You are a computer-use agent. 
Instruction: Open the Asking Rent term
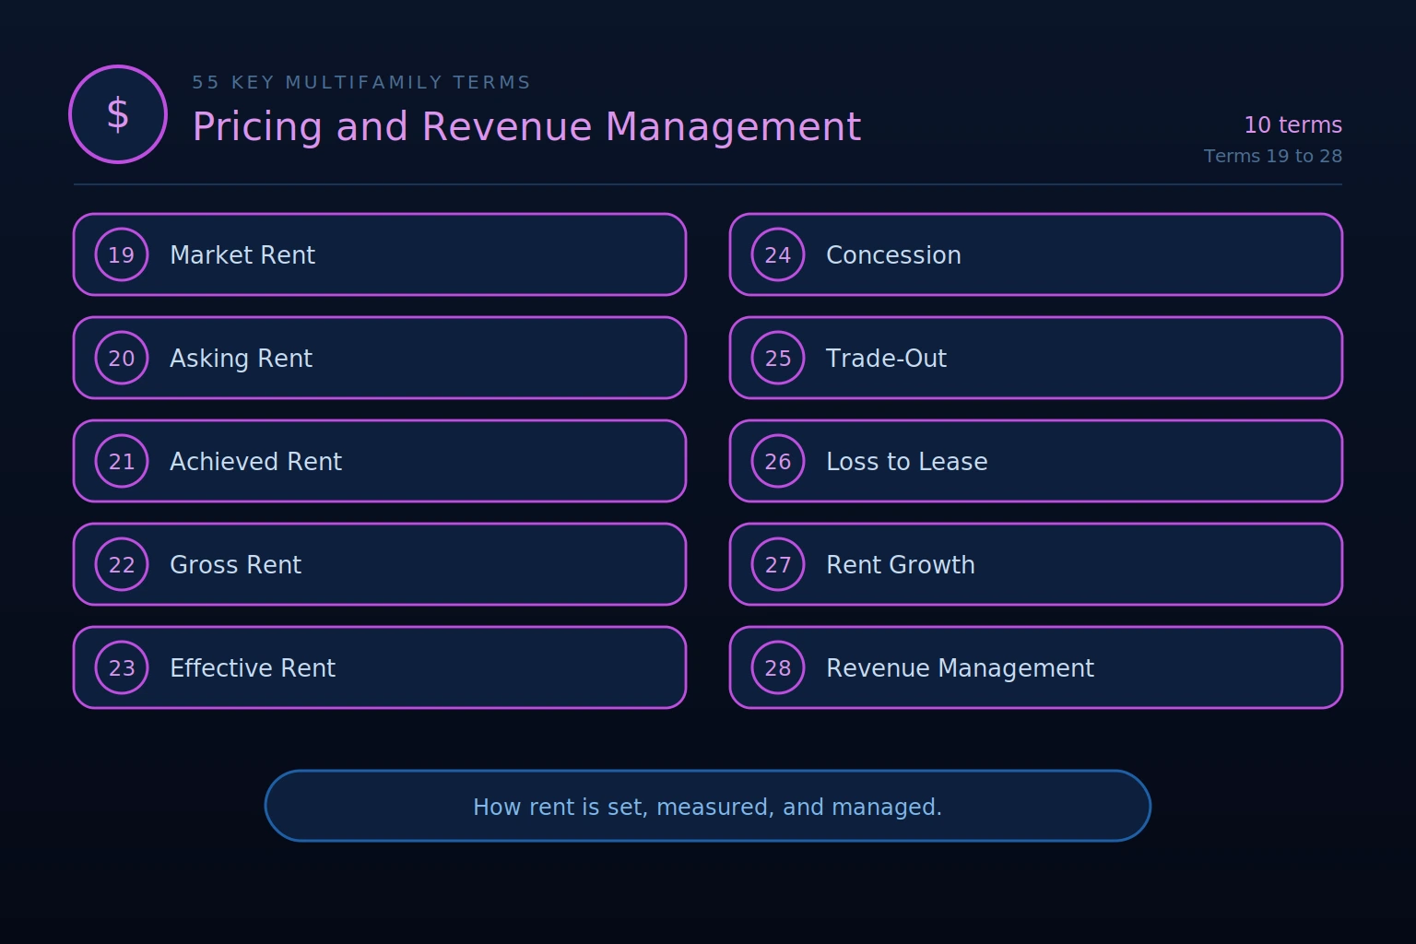(380, 358)
